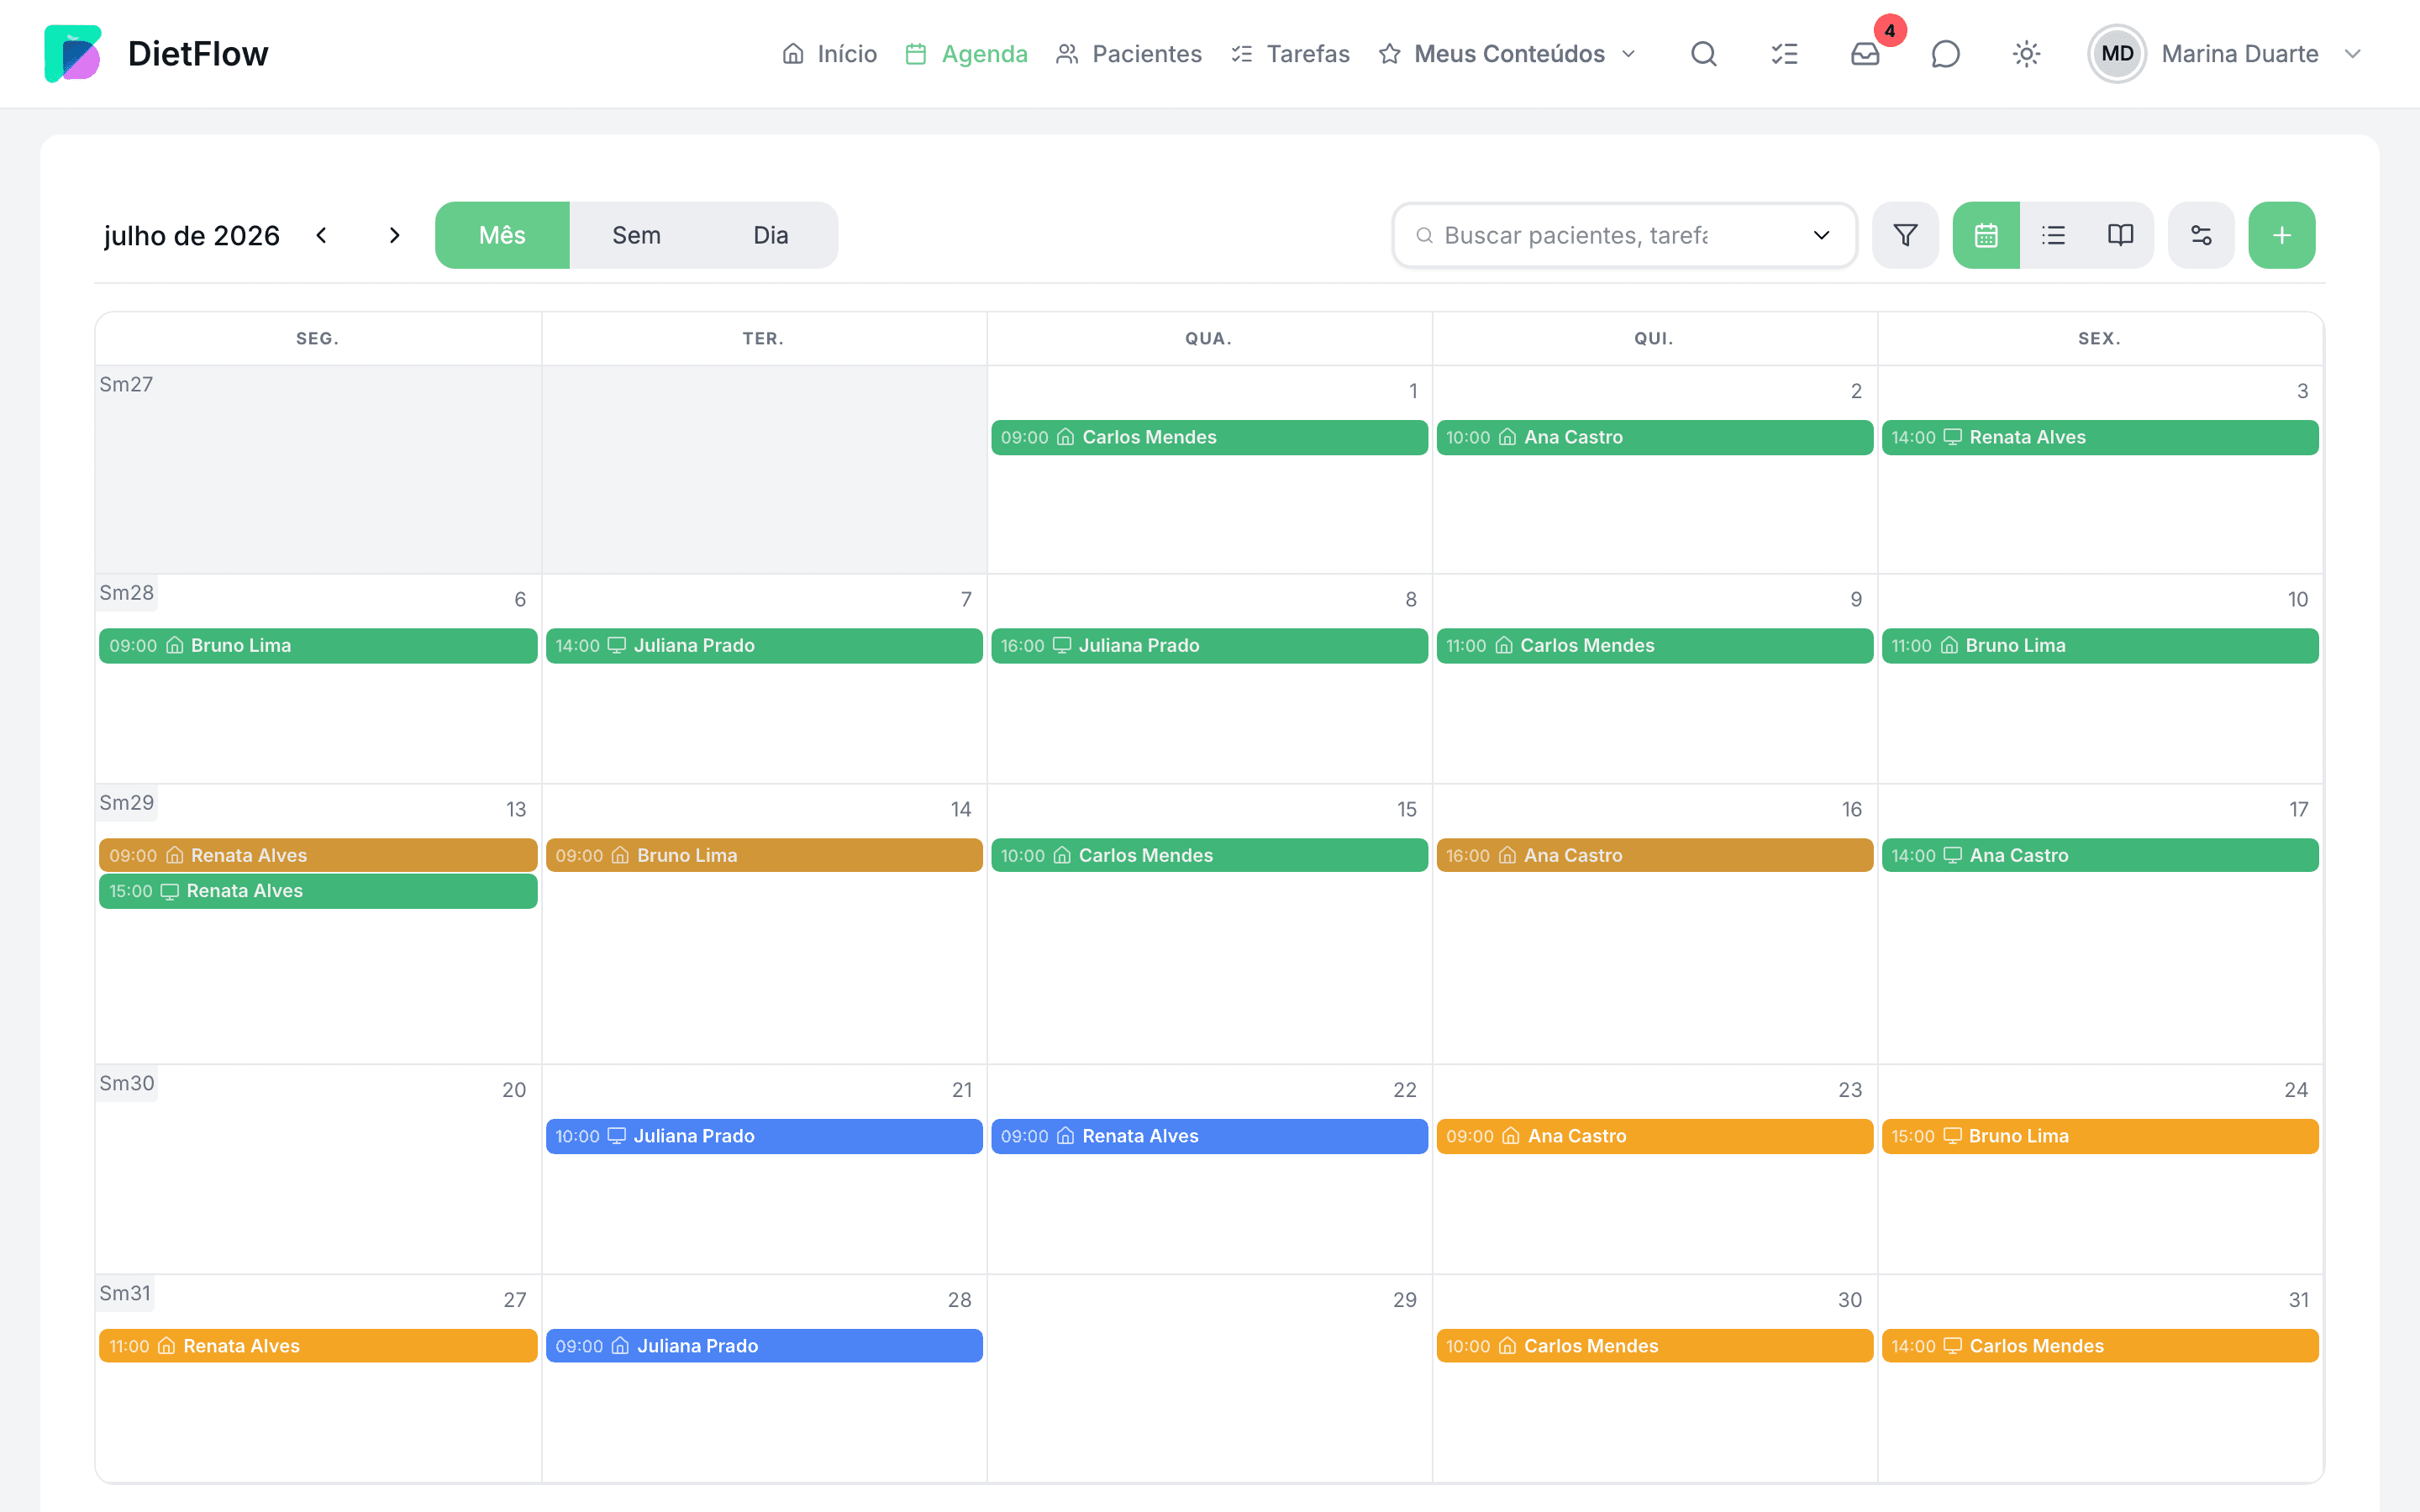Open the inbox with 4 notifications
This screenshot has height=1512, width=2420.
(x=1865, y=54)
